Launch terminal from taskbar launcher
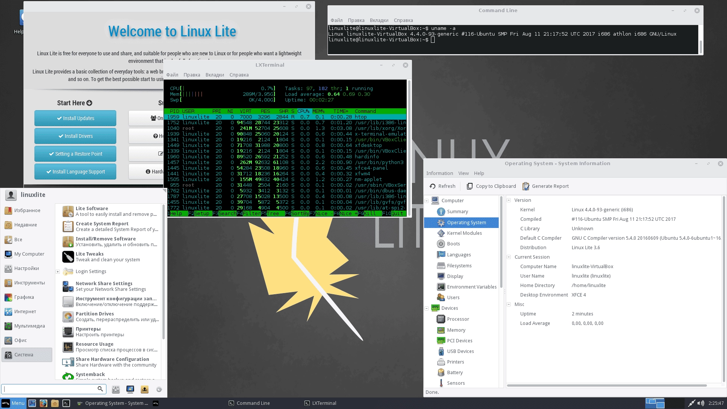727x409 pixels. click(66, 403)
